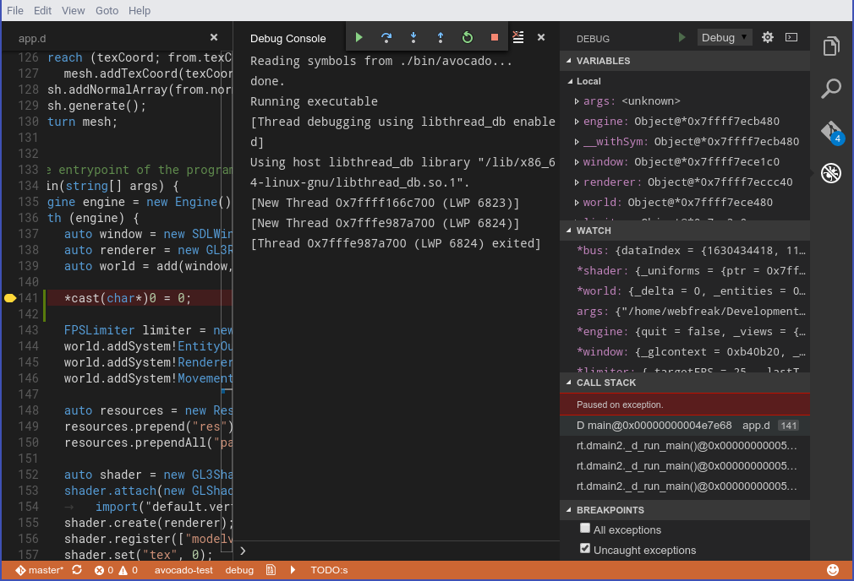The image size is (854, 581).
Task: Open the Goto menu
Action: [107, 10]
